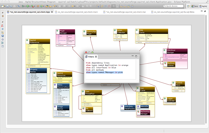This screenshot has height=133, width=209.
Task: Click the outline list sidebar icon
Action: pyautogui.click(x=3, y=43)
